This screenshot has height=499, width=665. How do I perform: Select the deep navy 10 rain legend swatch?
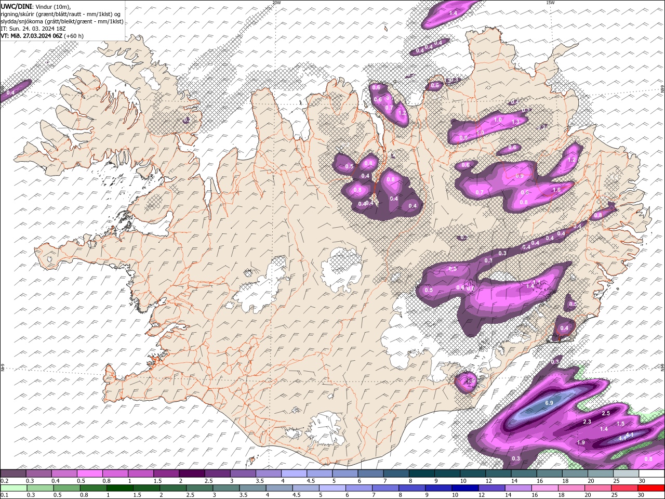point(465,488)
